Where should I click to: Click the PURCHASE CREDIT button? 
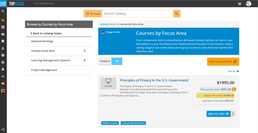point(223,62)
